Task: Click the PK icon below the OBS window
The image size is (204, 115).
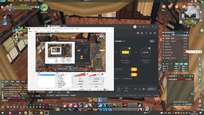Action: pos(50,92)
